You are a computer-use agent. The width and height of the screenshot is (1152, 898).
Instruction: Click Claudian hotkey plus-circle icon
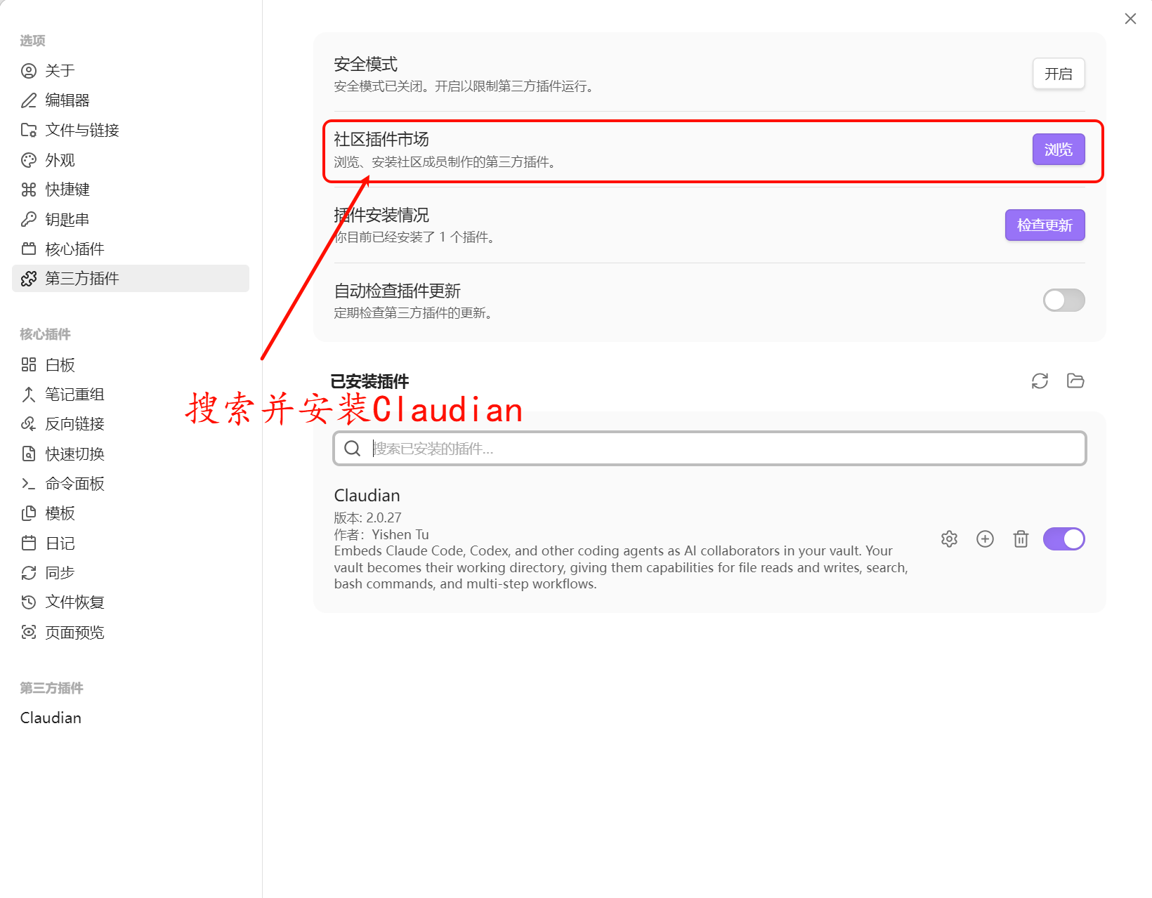click(x=985, y=539)
